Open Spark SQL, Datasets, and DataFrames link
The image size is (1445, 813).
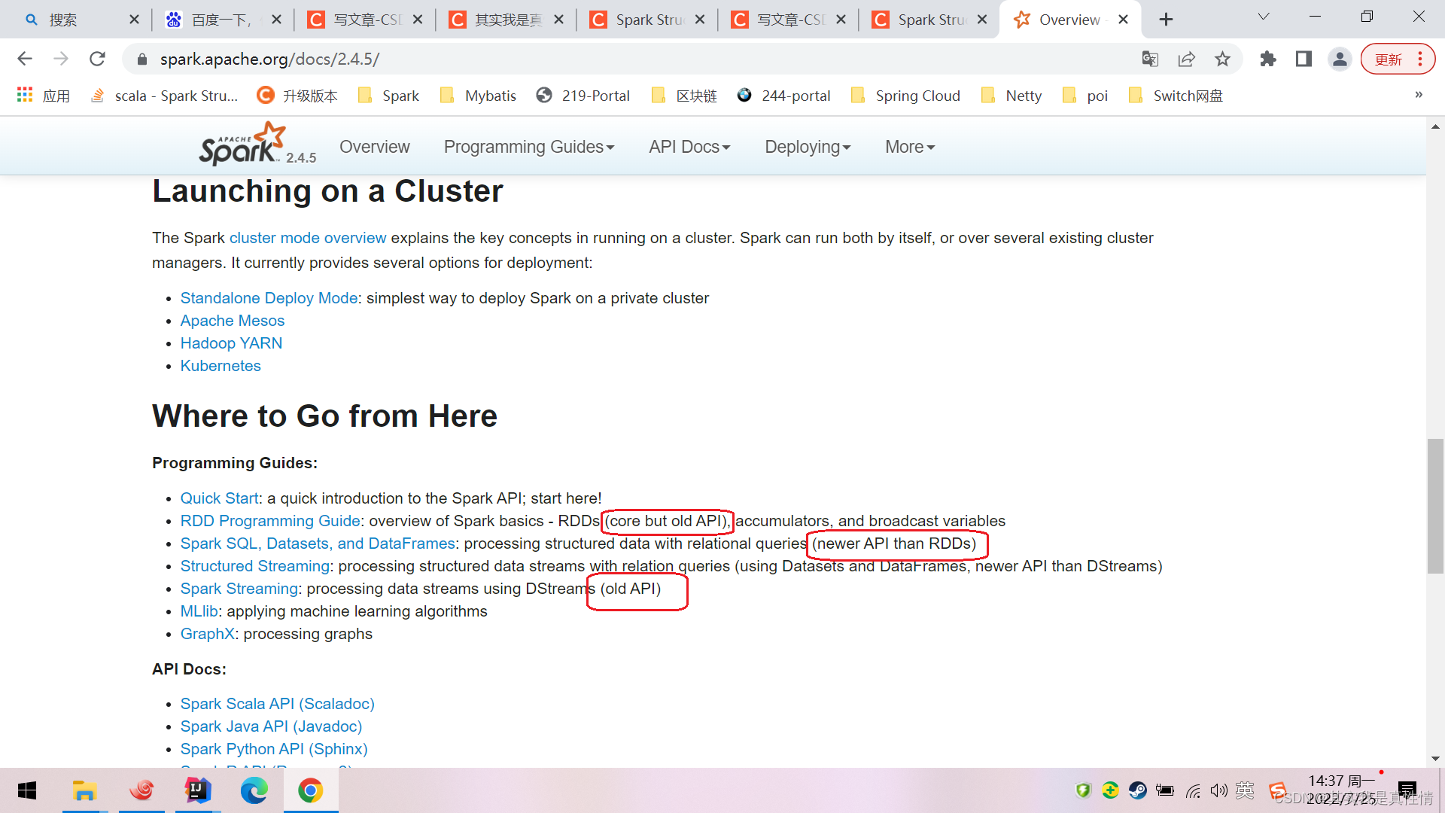click(318, 544)
